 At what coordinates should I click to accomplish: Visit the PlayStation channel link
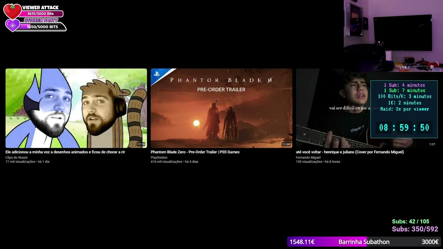pos(159,158)
